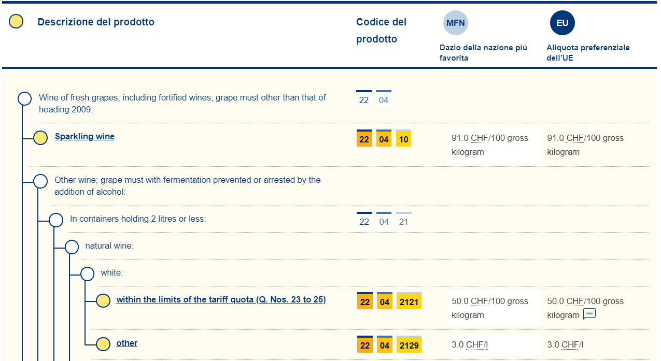Toggle the 'natural wine' tree node circle
The image size is (661, 361).
point(72,247)
